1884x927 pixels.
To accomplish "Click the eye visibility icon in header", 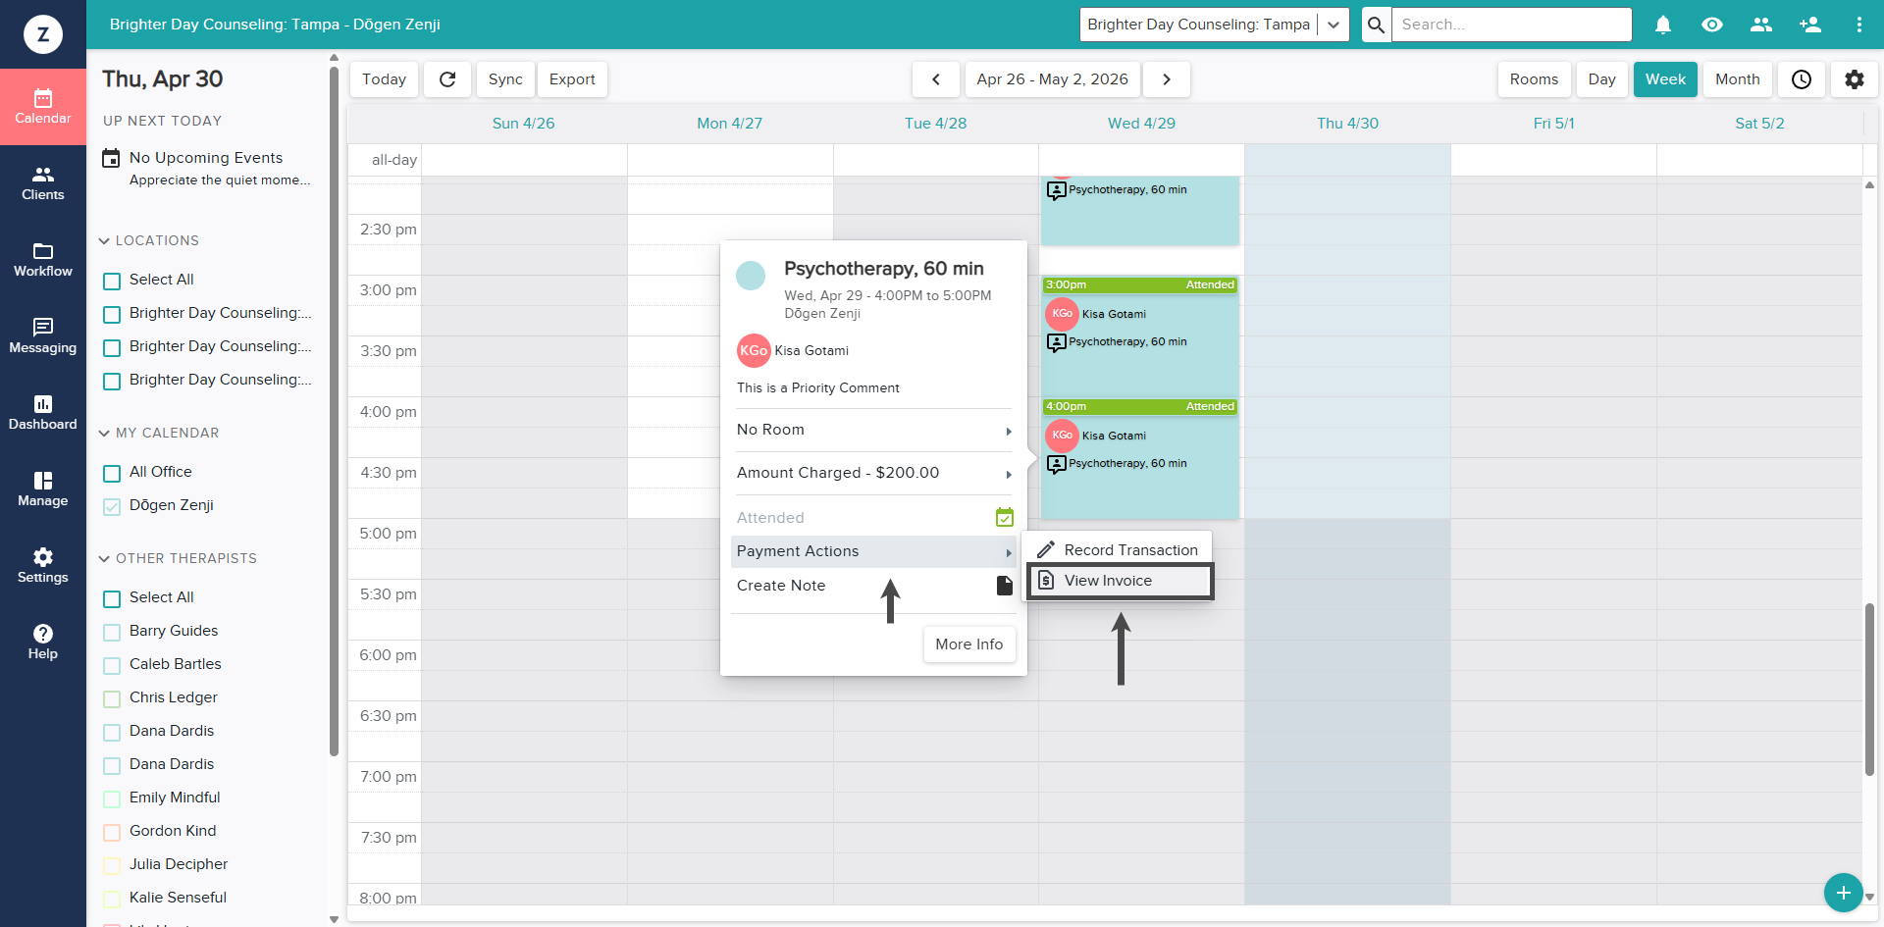I will click(x=1712, y=25).
